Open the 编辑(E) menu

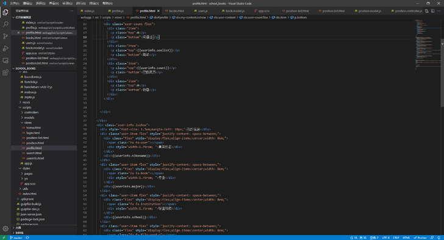pos(27,4)
